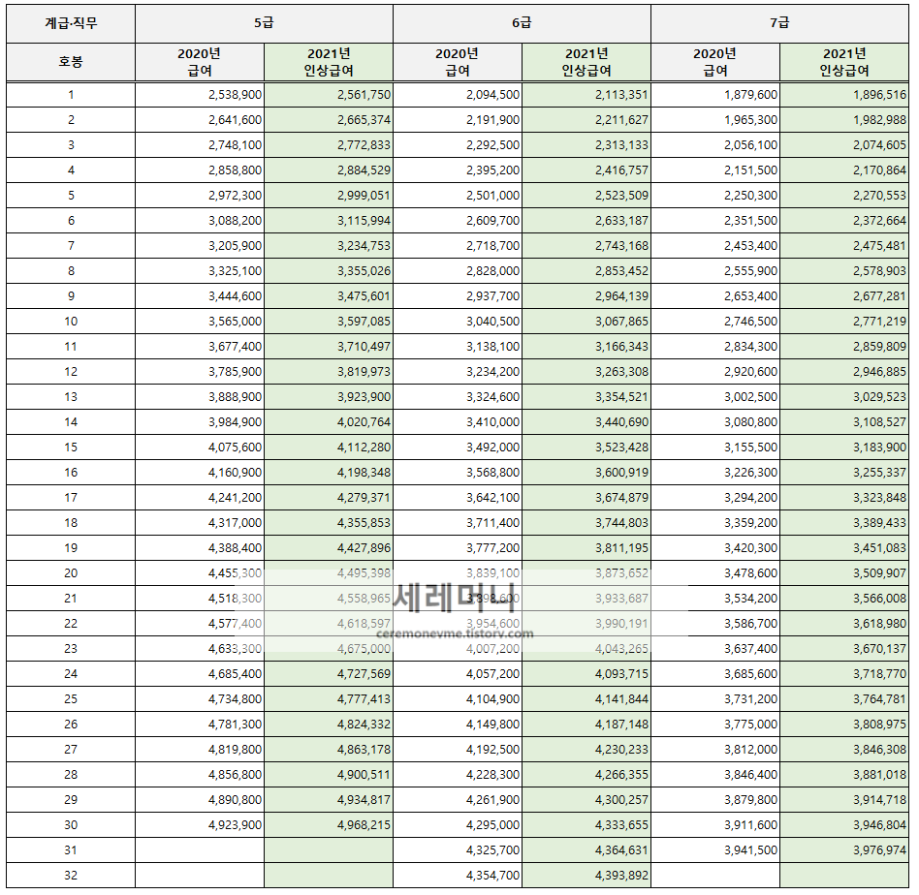This screenshot has height=895, width=919.
Task: Click cell 3,410,000 in row 14
Action: click(x=458, y=422)
